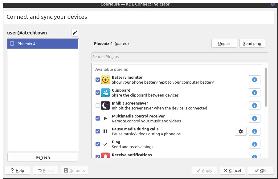Click "Pause music/videos during a phone call" text

click(x=147, y=134)
